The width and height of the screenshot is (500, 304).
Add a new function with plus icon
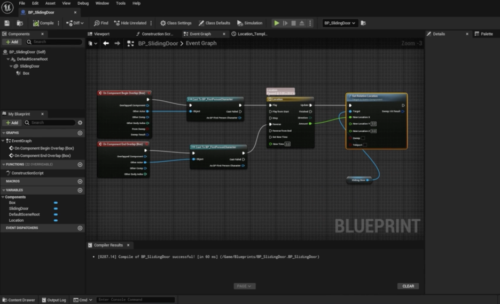[x=80, y=165]
